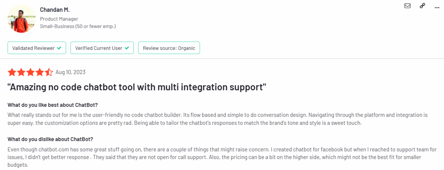Screen dimensions: 444x170
Task: Click the review date Aug 10, 2023
Action: 70,72
